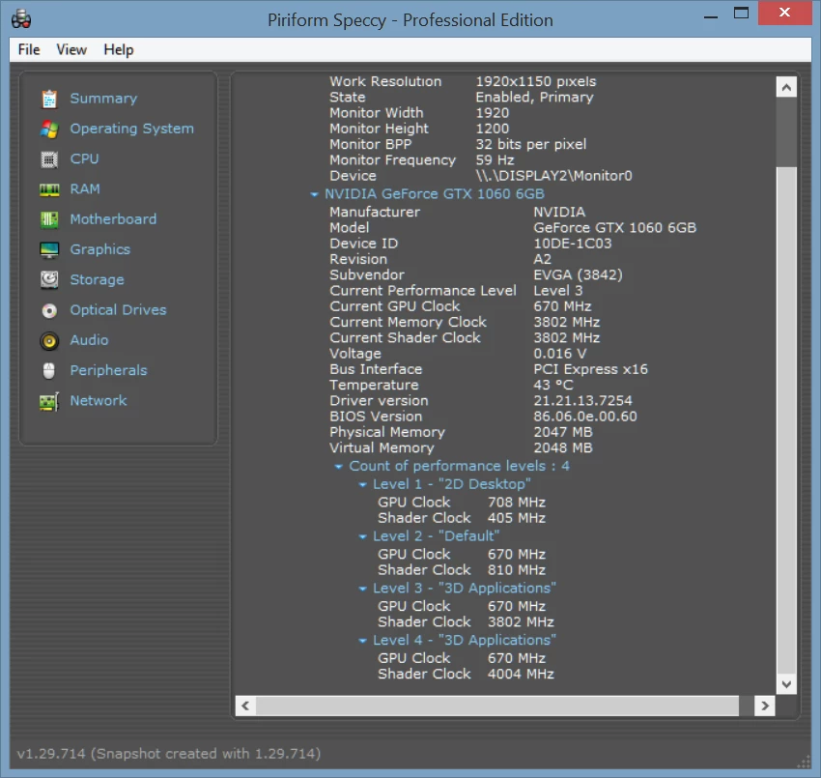
Task: View the Optical Drives section
Action: pyautogui.click(x=119, y=310)
